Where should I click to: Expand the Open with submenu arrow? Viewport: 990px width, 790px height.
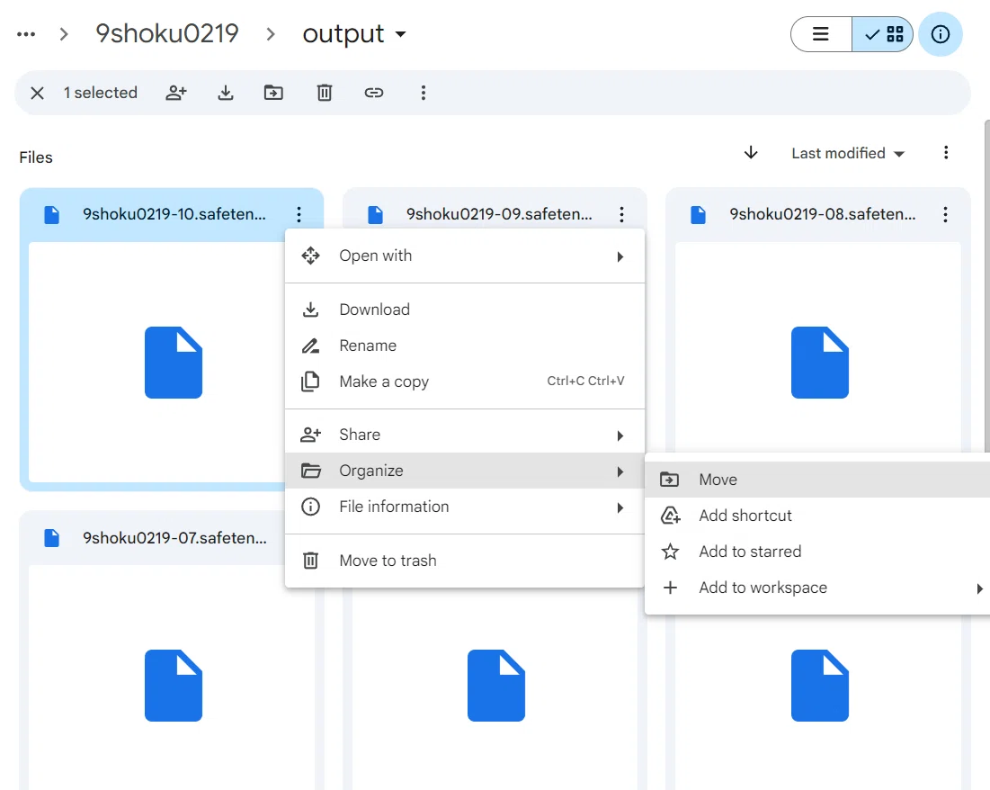620,256
